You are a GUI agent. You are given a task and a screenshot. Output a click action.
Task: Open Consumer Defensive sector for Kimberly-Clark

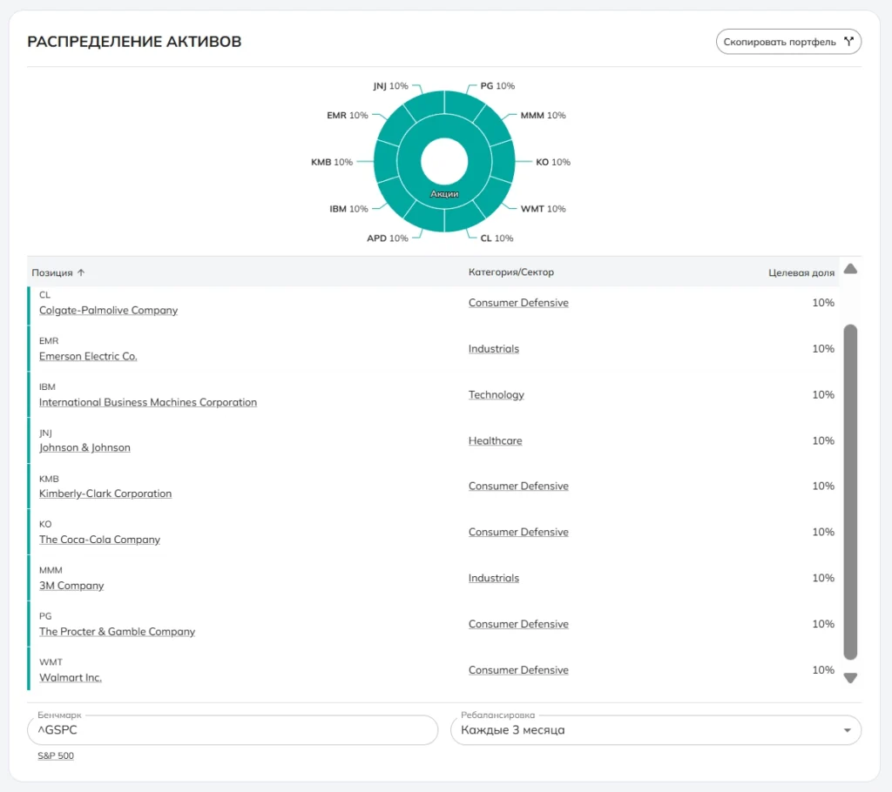tap(518, 487)
